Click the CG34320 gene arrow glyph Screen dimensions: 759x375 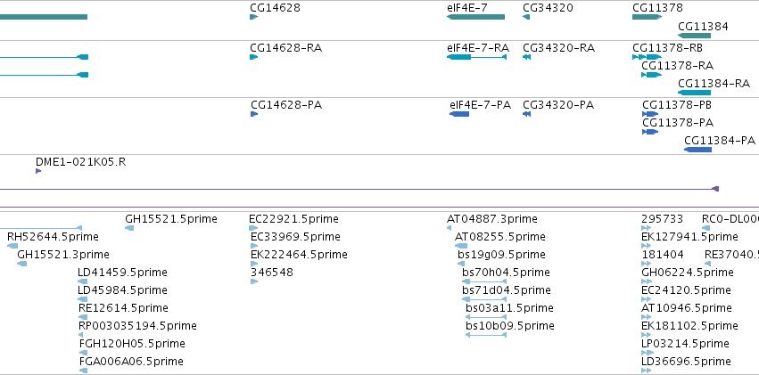526,17
